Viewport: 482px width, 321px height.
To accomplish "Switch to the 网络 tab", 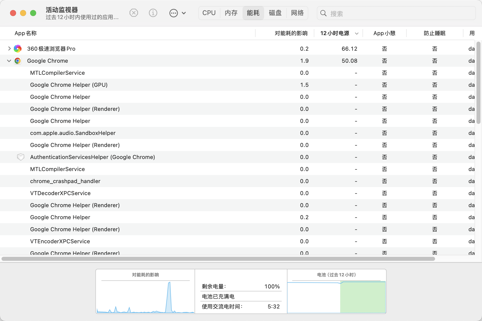I will [x=297, y=13].
